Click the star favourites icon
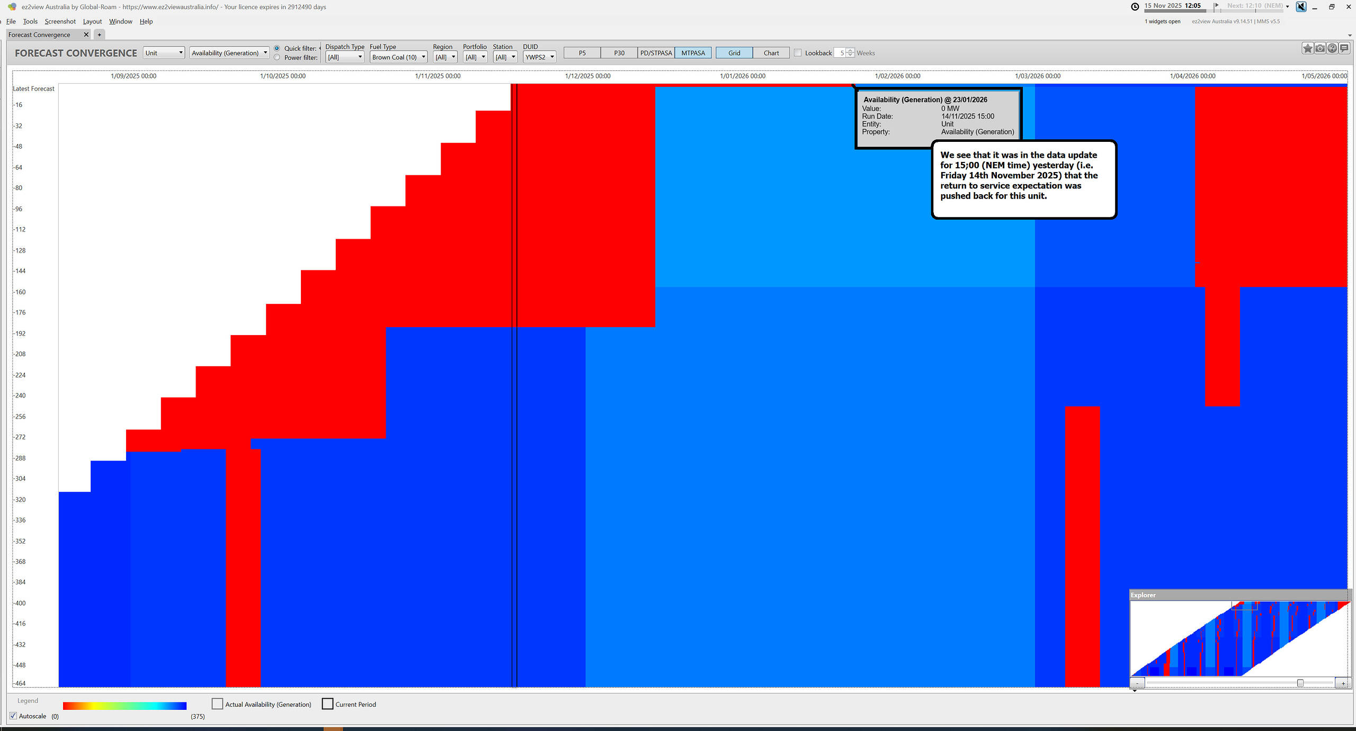Screen dimensions: 1356x731 1307,49
